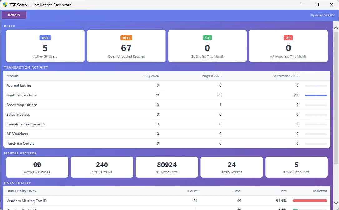Click the Total column header
The width and height of the screenshot is (339, 210).
point(237,191)
